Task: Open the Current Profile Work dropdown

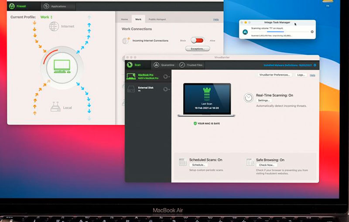Action: coord(46,17)
